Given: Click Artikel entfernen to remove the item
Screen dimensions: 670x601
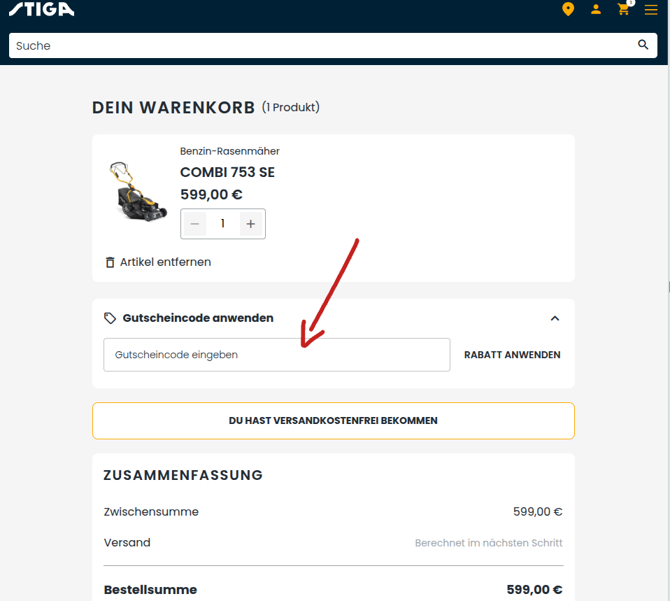Looking at the screenshot, I should [x=166, y=262].
